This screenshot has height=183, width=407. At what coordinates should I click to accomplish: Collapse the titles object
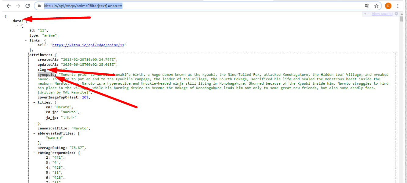tap(34, 103)
